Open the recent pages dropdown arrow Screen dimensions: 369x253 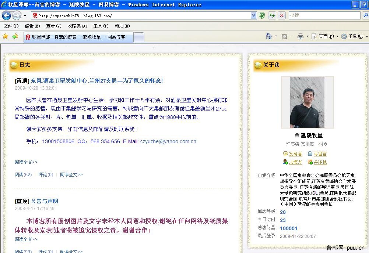[25, 15]
